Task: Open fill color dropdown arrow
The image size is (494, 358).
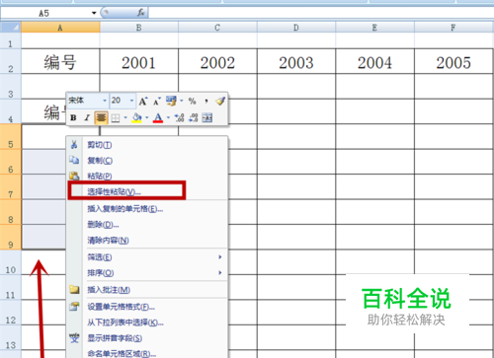Action: (147, 117)
